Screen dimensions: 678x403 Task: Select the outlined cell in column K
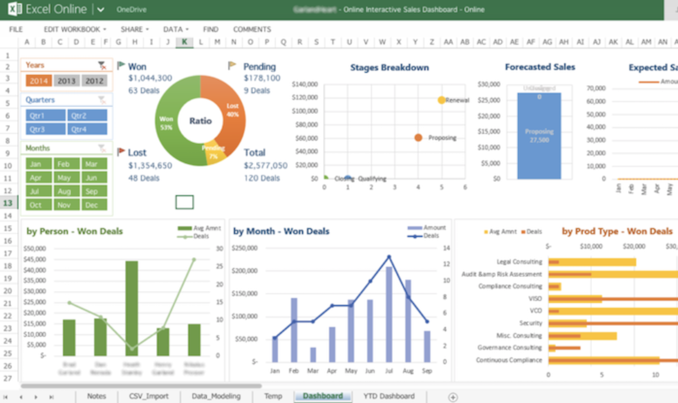pyautogui.click(x=184, y=202)
